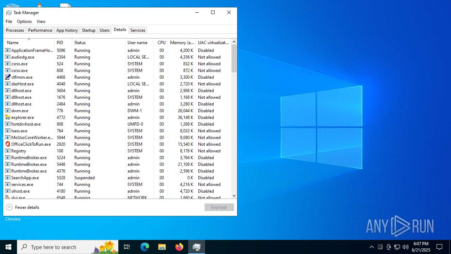
Task: Click the End task button
Action: (219, 207)
